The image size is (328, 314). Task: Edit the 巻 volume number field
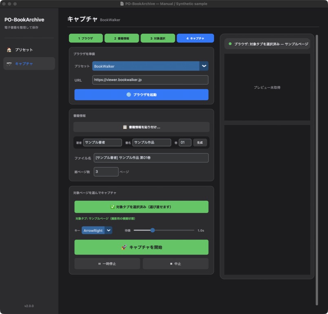[185, 143]
